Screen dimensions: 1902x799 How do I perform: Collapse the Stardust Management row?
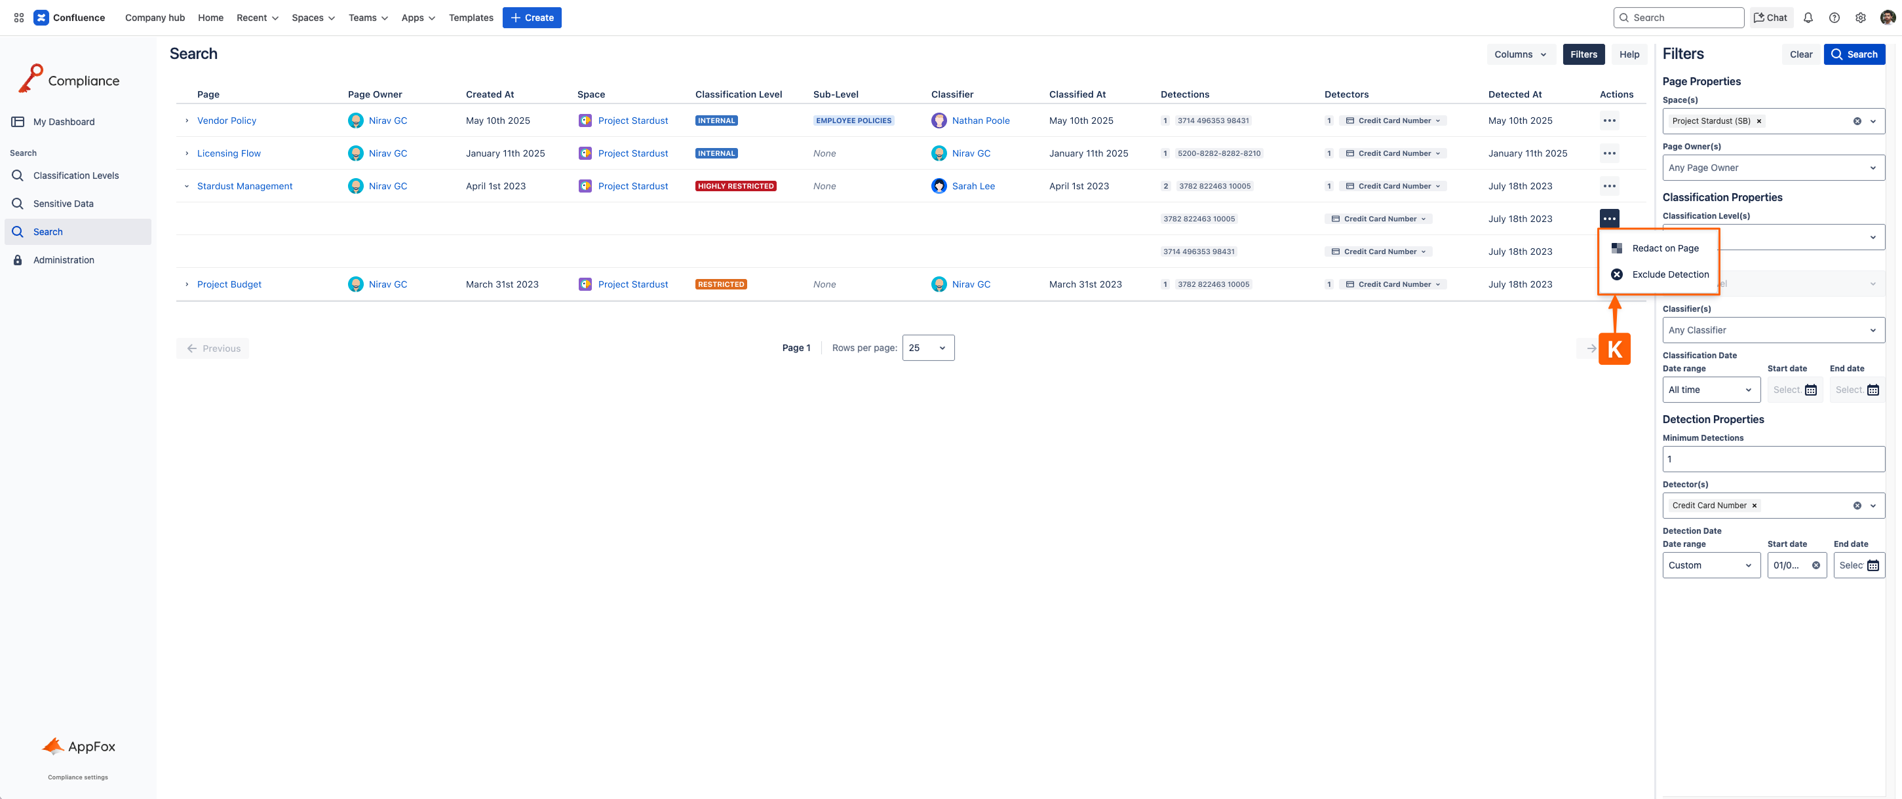[x=187, y=186]
